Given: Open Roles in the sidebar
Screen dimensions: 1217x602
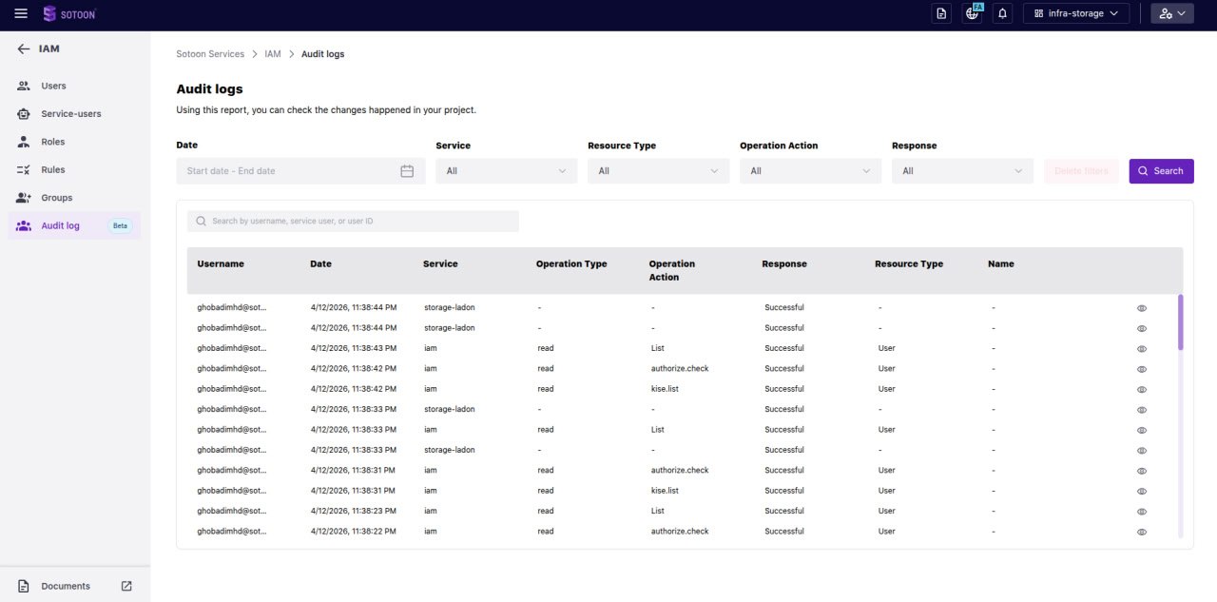Looking at the screenshot, I should pyautogui.click(x=74, y=142).
